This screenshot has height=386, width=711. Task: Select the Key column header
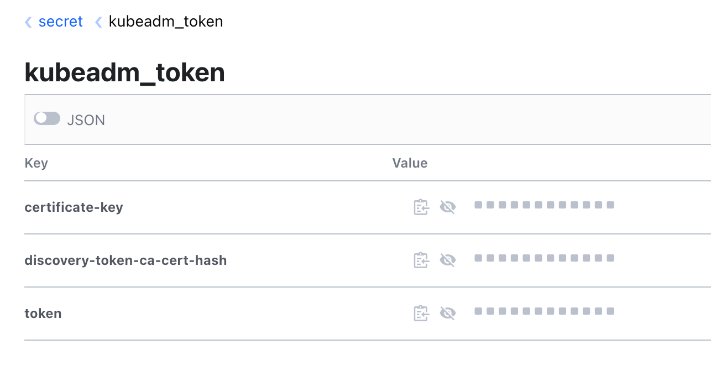(36, 163)
